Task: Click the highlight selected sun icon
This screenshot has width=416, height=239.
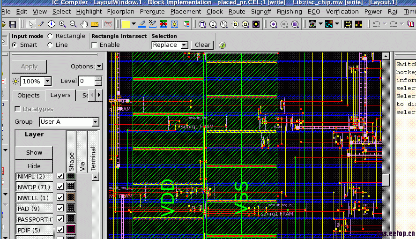Action: click(174, 24)
